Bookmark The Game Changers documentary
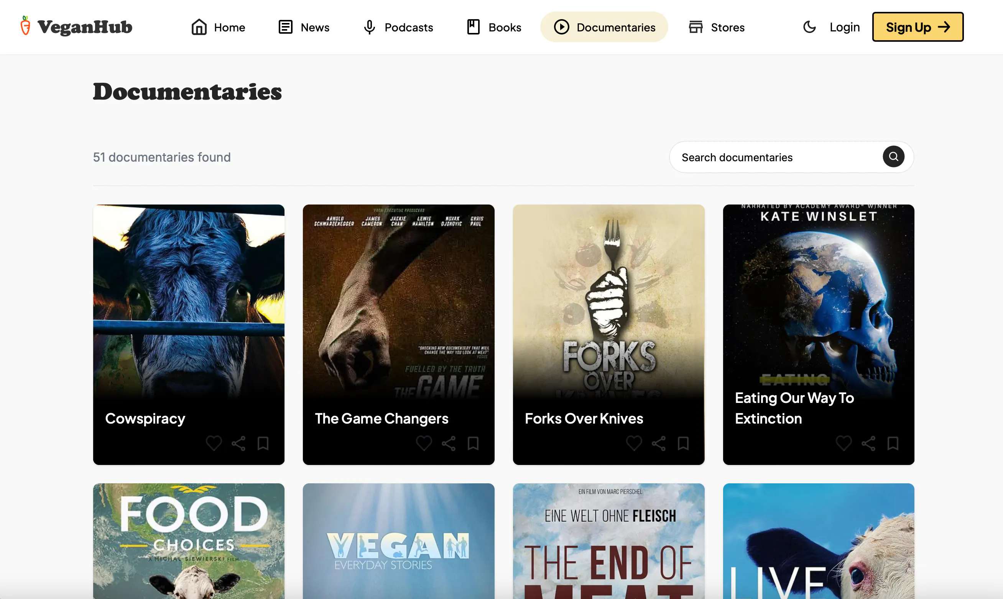 [x=473, y=443]
